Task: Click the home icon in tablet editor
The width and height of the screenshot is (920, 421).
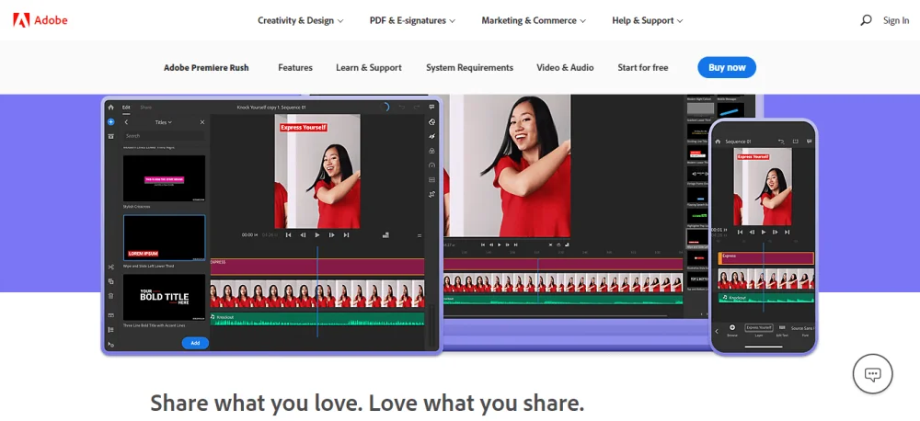Action: 110,108
